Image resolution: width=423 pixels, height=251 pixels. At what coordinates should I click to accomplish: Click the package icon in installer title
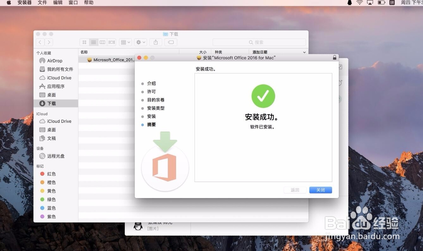click(199, 58)
